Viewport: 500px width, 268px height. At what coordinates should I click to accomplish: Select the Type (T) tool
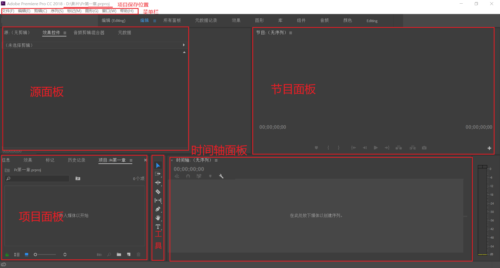coord(158,227)
